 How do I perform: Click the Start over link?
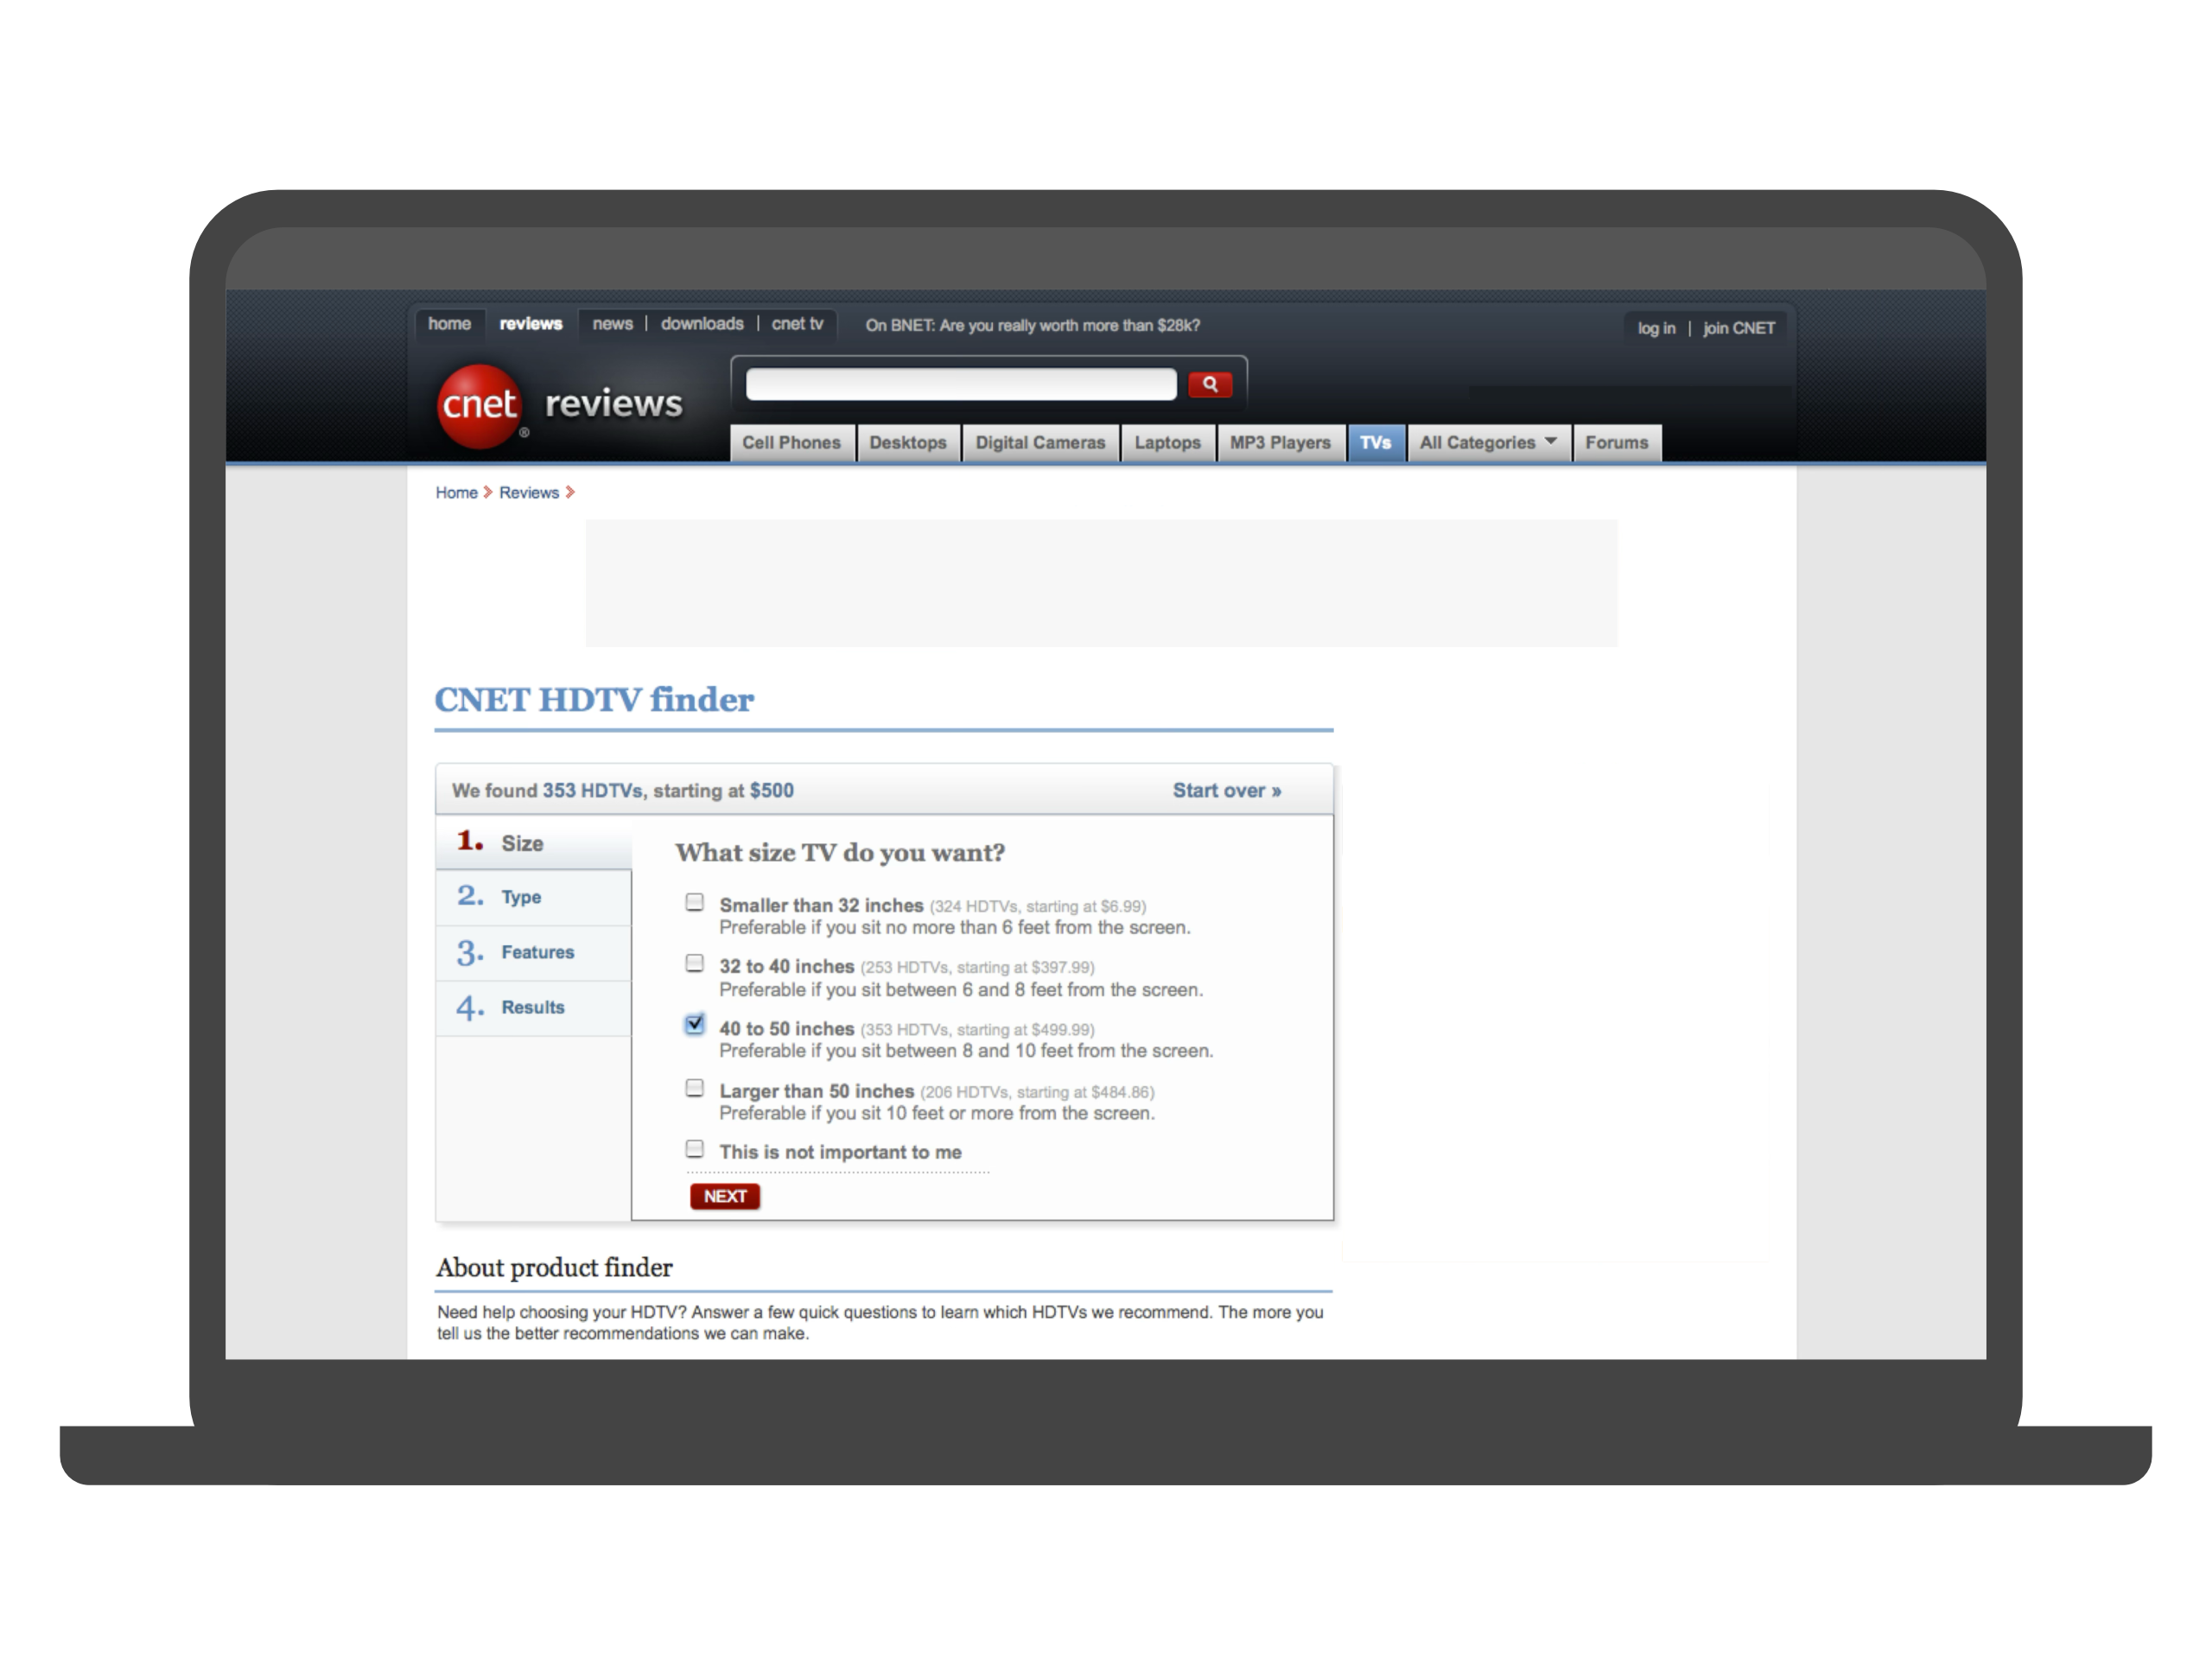pyautogui.click(x=1226, y=791)
